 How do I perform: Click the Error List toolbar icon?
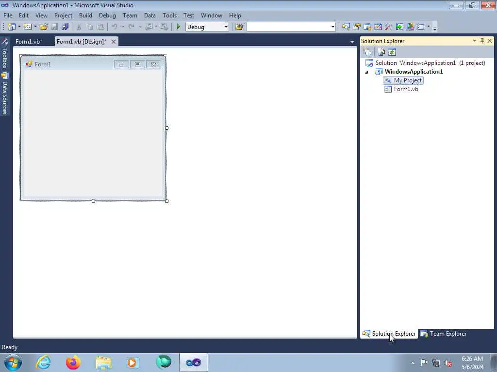click(410, 27)
